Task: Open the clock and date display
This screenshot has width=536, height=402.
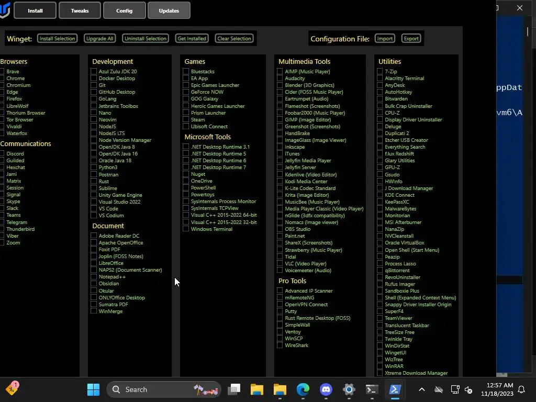Action: (x=497, y=389)
